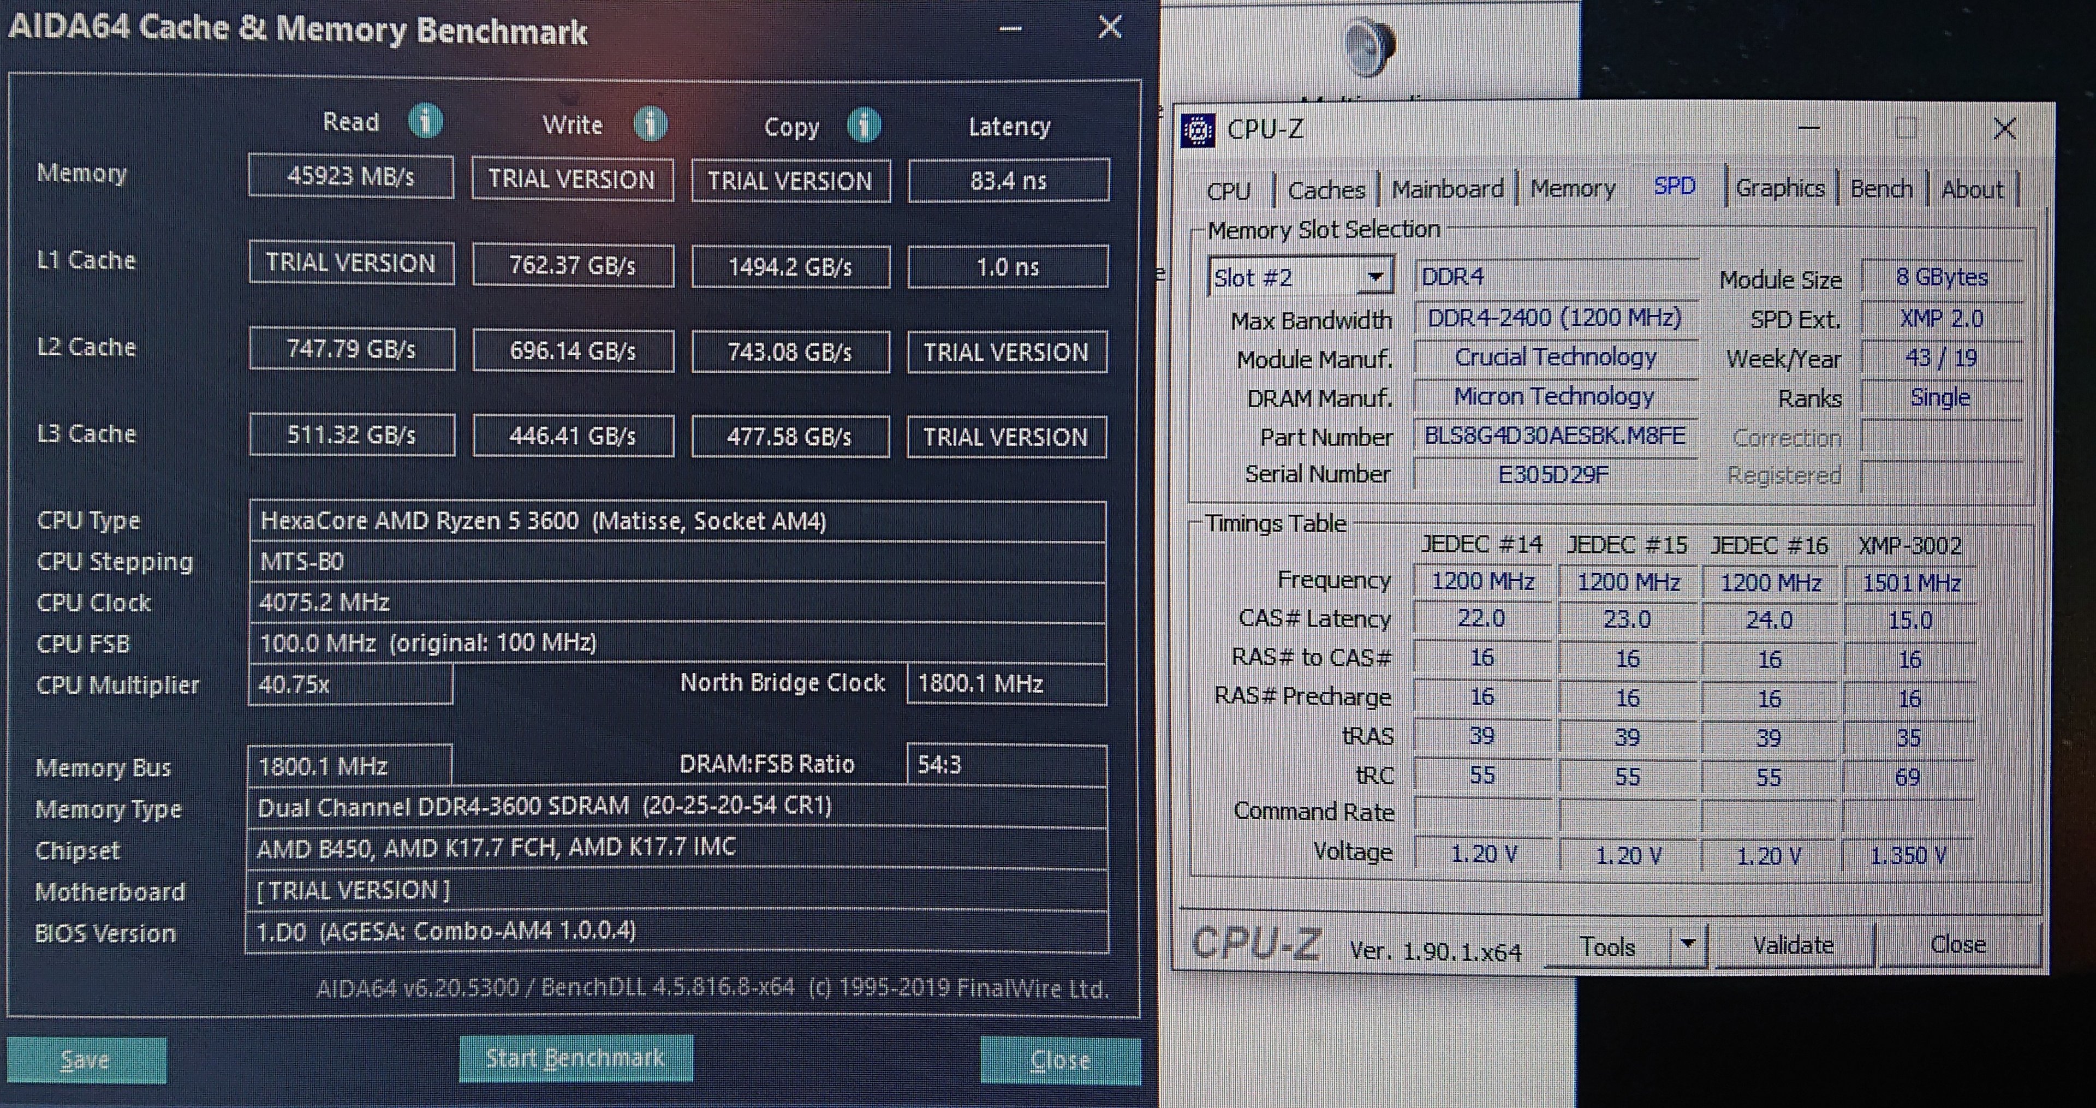
Task: Click the Save button in AIDA64
Action: pyautogui.click(x=86, y=1060)
